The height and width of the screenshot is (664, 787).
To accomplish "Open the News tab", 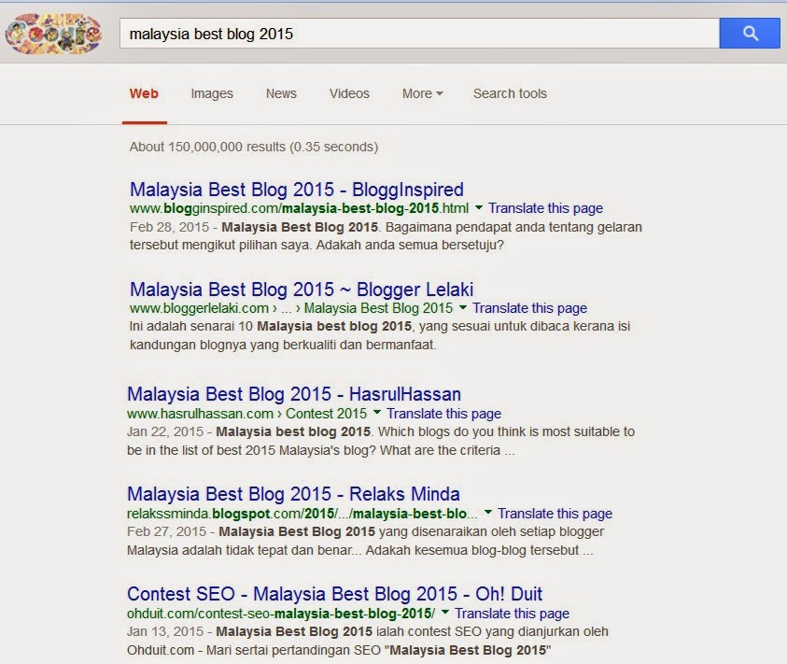I will pyautogui.click(x=281, y=93).
